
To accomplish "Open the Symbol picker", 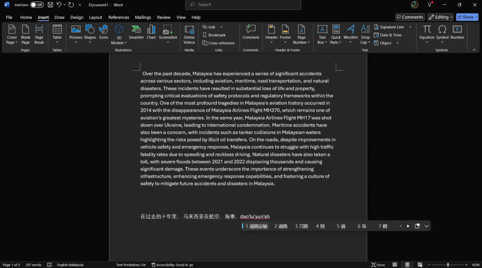I will [442, 34].
